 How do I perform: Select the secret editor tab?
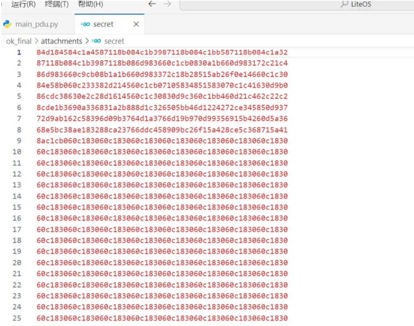coord(109,24)
